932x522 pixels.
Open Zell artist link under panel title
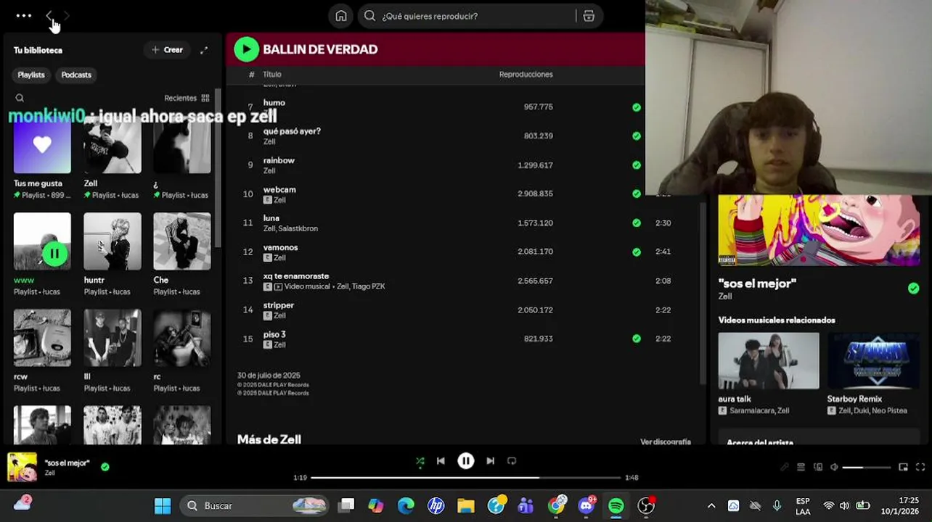[725, 297]
